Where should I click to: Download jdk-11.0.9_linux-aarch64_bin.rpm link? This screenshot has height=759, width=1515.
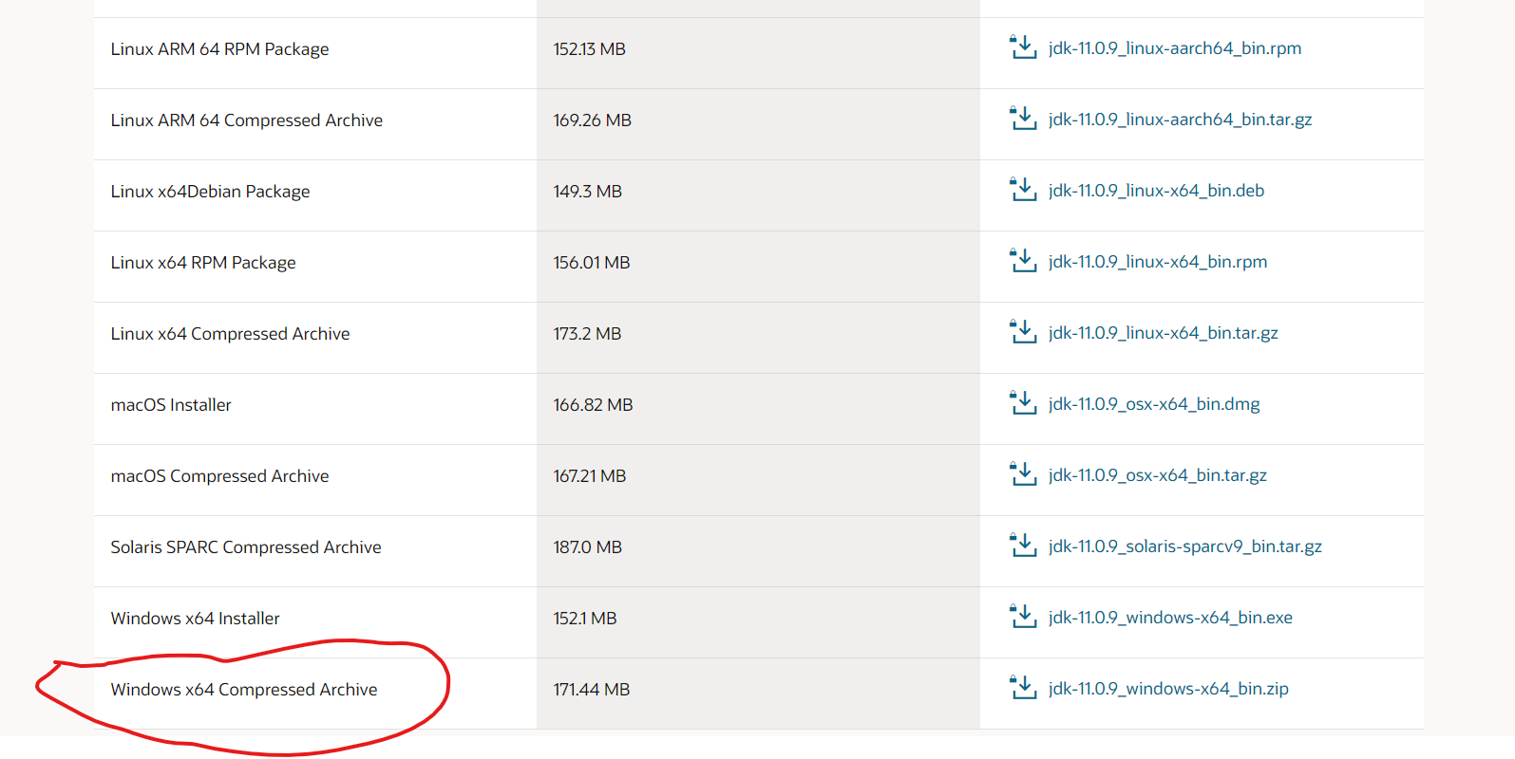pyautogui.click(x=1175, y=48)
